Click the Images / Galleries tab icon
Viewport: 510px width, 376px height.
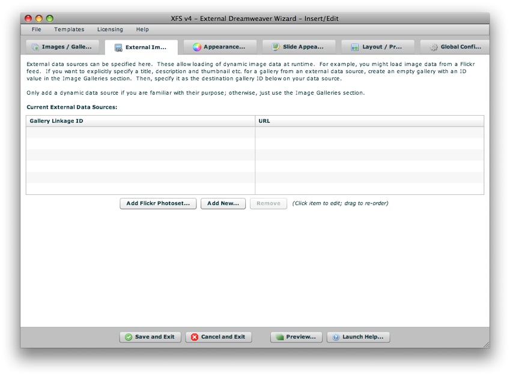(x=35, y=47)
